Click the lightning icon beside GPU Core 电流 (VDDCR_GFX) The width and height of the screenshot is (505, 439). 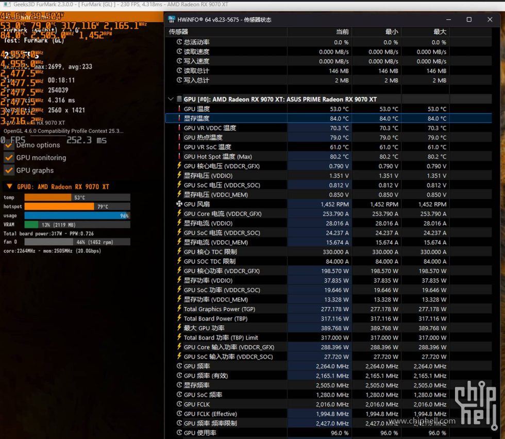(x=179, y=213)
